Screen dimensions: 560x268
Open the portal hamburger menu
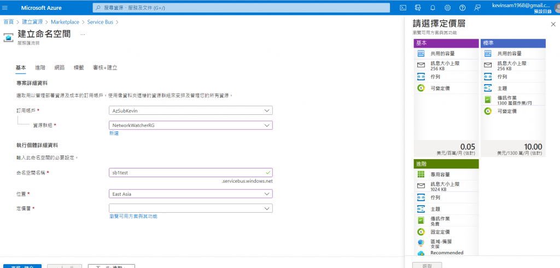tap(4, 8)
